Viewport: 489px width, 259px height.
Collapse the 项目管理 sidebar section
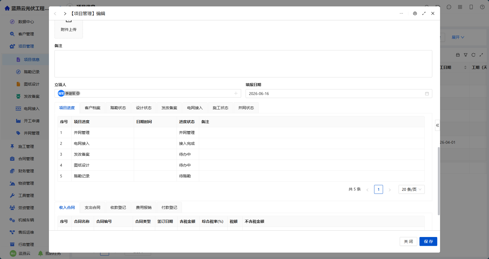[x=26, y=46]
